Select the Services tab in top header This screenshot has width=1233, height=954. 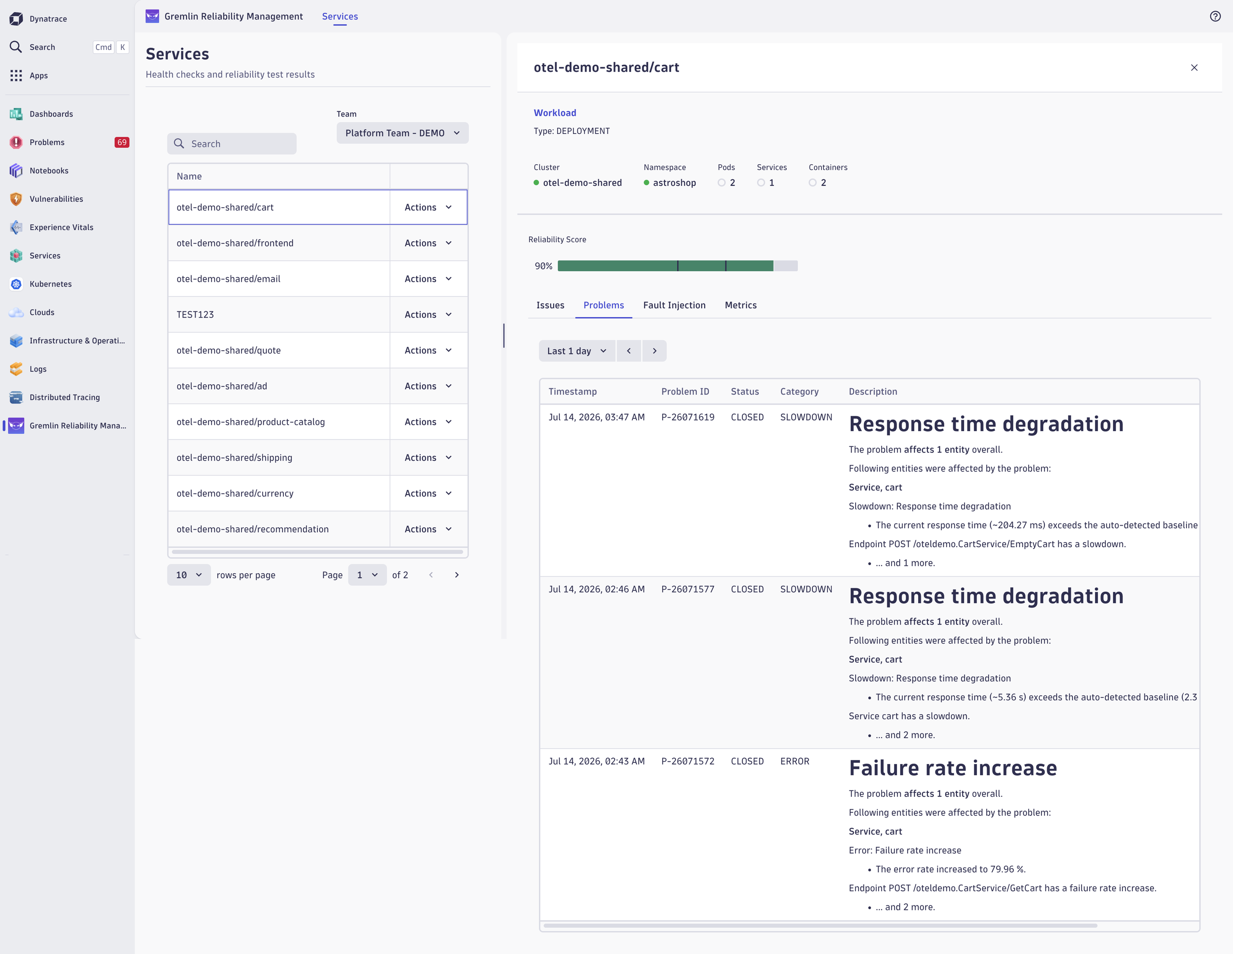[339, 16]
